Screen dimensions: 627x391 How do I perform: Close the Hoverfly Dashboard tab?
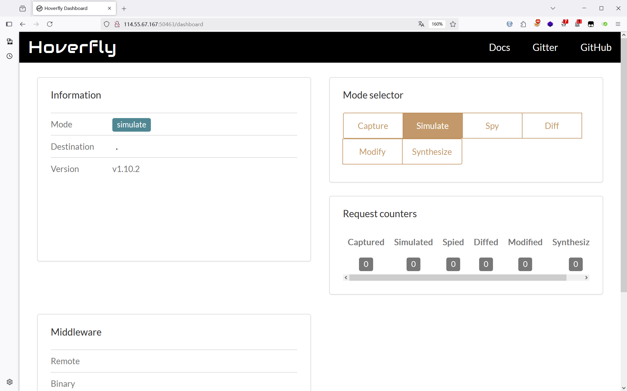click(109, 8)
